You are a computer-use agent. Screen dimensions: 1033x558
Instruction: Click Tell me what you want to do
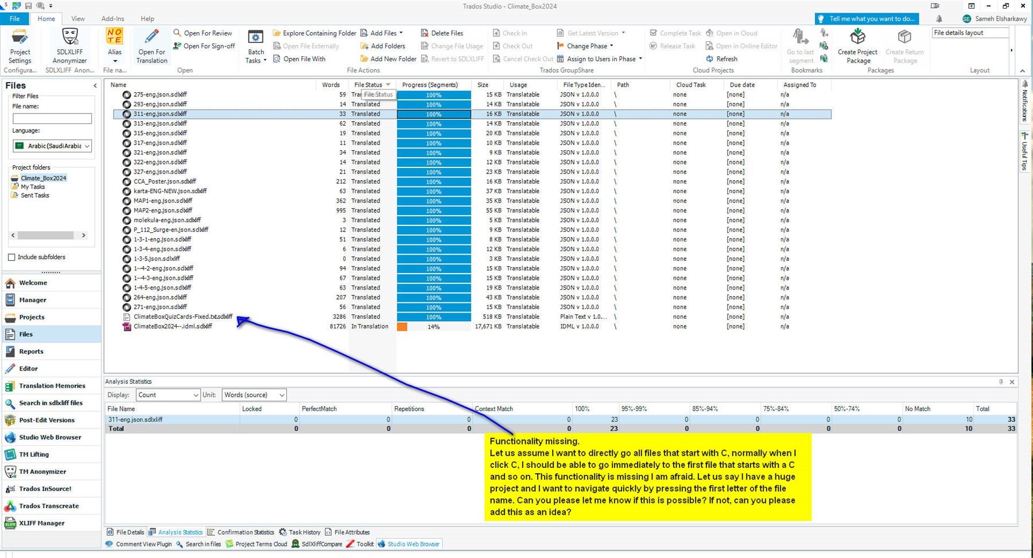pyautogui.click(x=867, y=19)
